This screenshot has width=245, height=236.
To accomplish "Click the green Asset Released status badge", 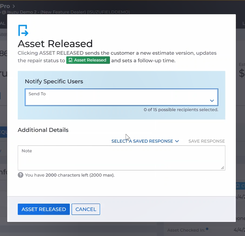I will tap(88, 60).
